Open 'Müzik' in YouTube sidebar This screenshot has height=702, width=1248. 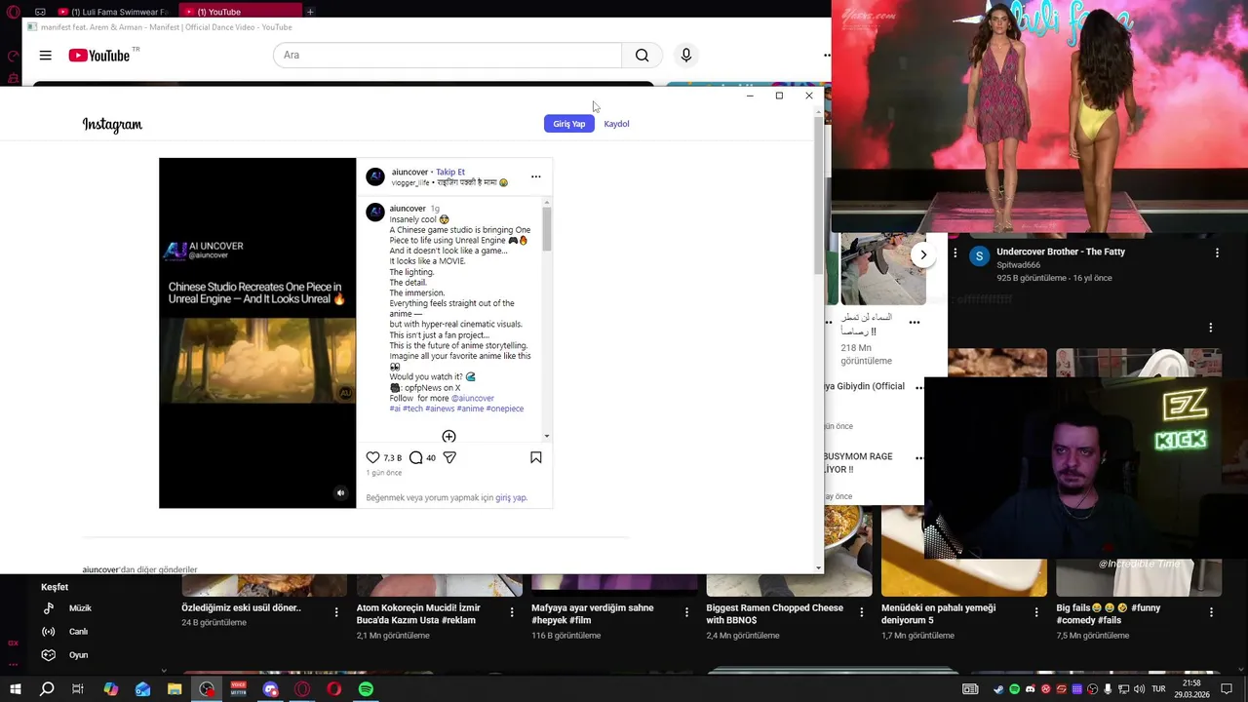(80, 608)
